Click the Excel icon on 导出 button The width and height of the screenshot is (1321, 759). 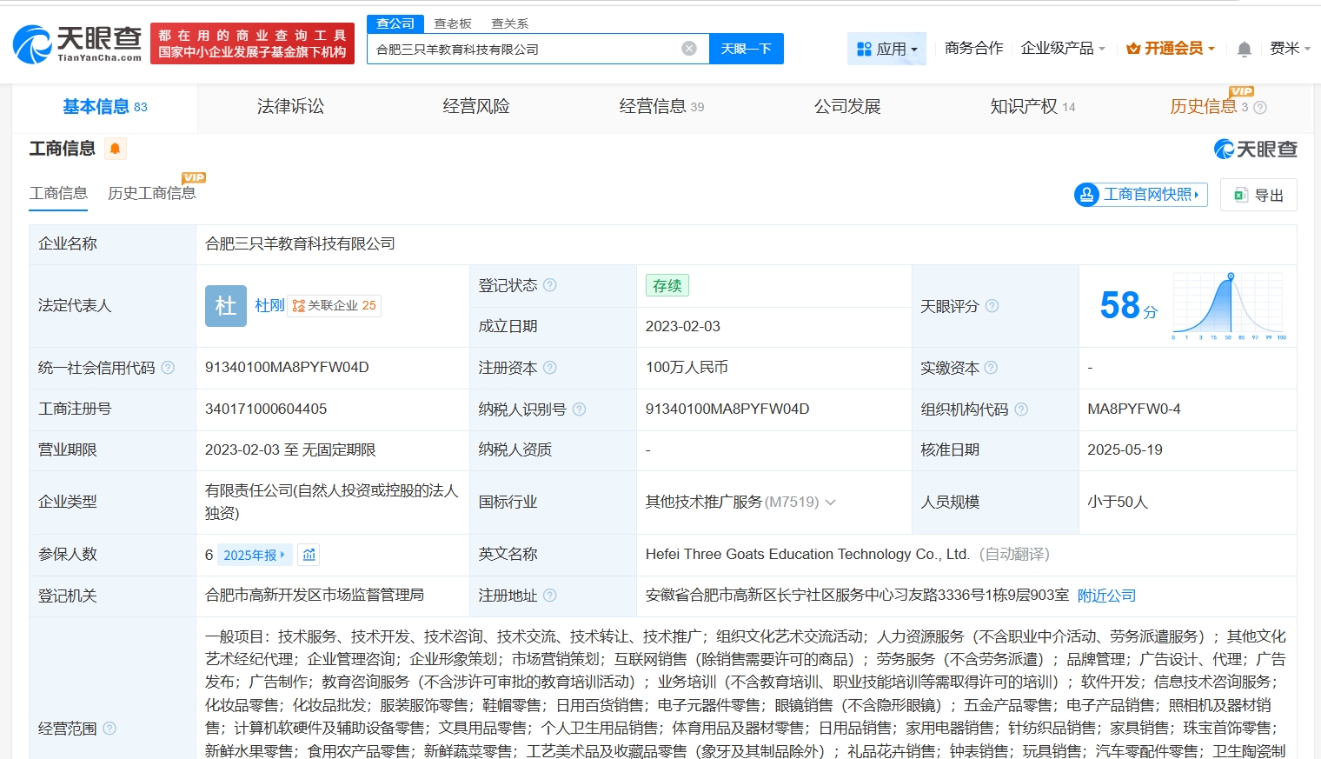(1241, 196)
